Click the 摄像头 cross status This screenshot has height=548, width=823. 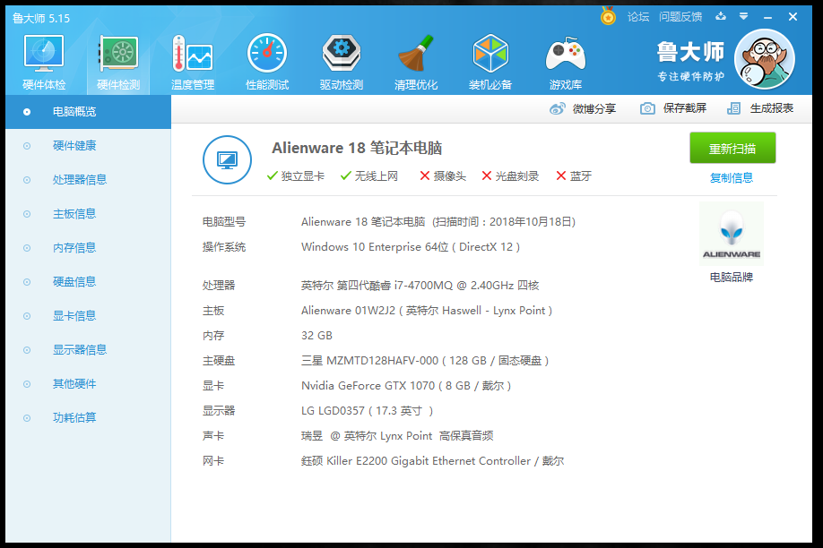click(x=443, y=176)
